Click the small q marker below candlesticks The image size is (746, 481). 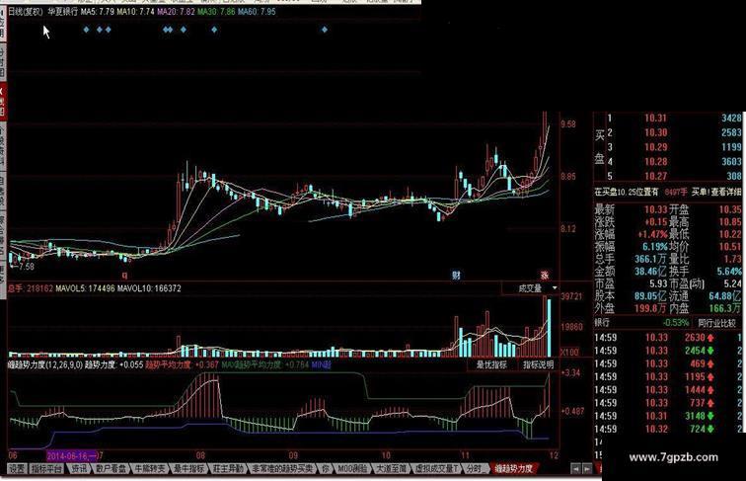point(125,275)
